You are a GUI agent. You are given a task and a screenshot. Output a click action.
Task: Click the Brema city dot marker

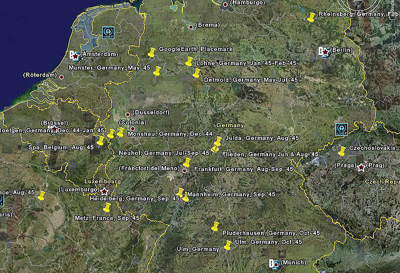[191, 27]
